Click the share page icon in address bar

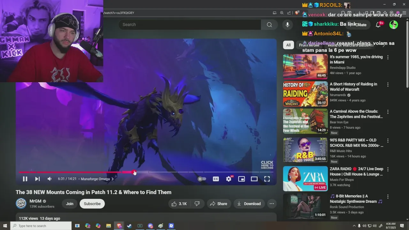click(289, 13)
